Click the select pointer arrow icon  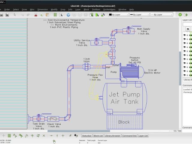15,14
